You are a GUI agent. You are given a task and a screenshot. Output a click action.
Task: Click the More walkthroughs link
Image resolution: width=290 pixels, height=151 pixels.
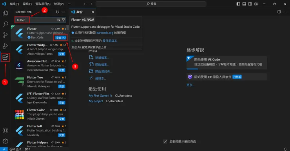190,85
